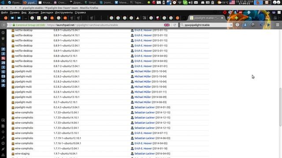Image resolution: width=282 pixels, height=158 pixels.
Task: Switch to the Терм... taskbar window
Action: [137, 3]
